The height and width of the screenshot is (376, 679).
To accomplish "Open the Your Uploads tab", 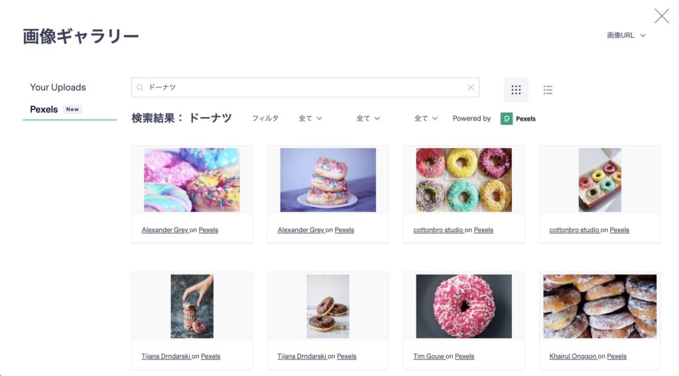I will point(58,87).
